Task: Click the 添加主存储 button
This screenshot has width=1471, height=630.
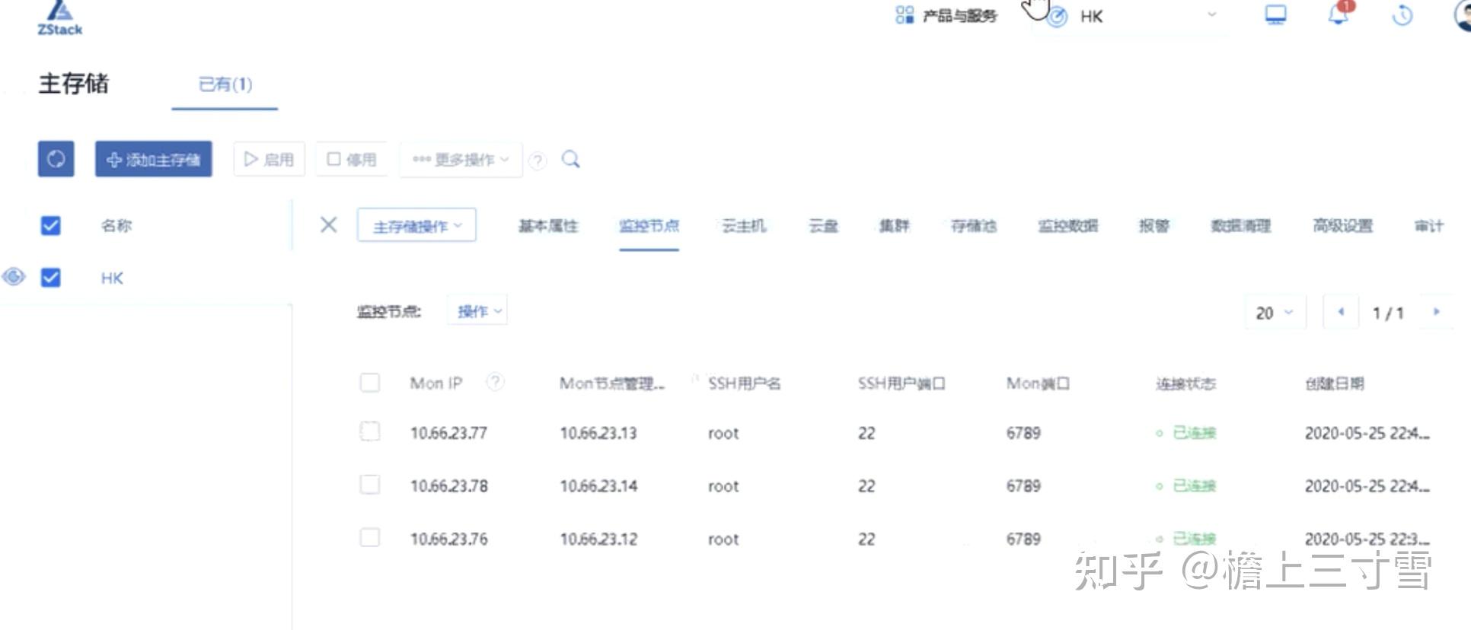Action: pyautogui.click(x=154, y=159)
